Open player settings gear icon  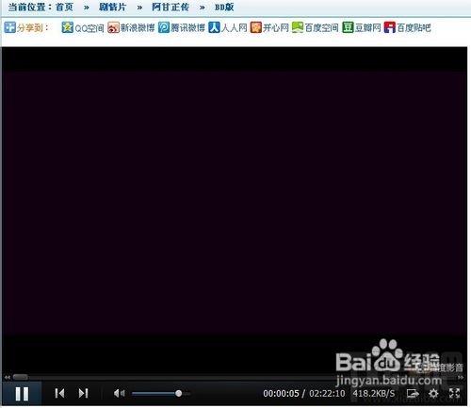[433, 393]
